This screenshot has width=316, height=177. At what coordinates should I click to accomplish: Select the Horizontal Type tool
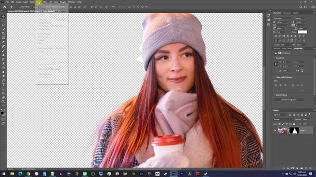[x=3, y=85]
